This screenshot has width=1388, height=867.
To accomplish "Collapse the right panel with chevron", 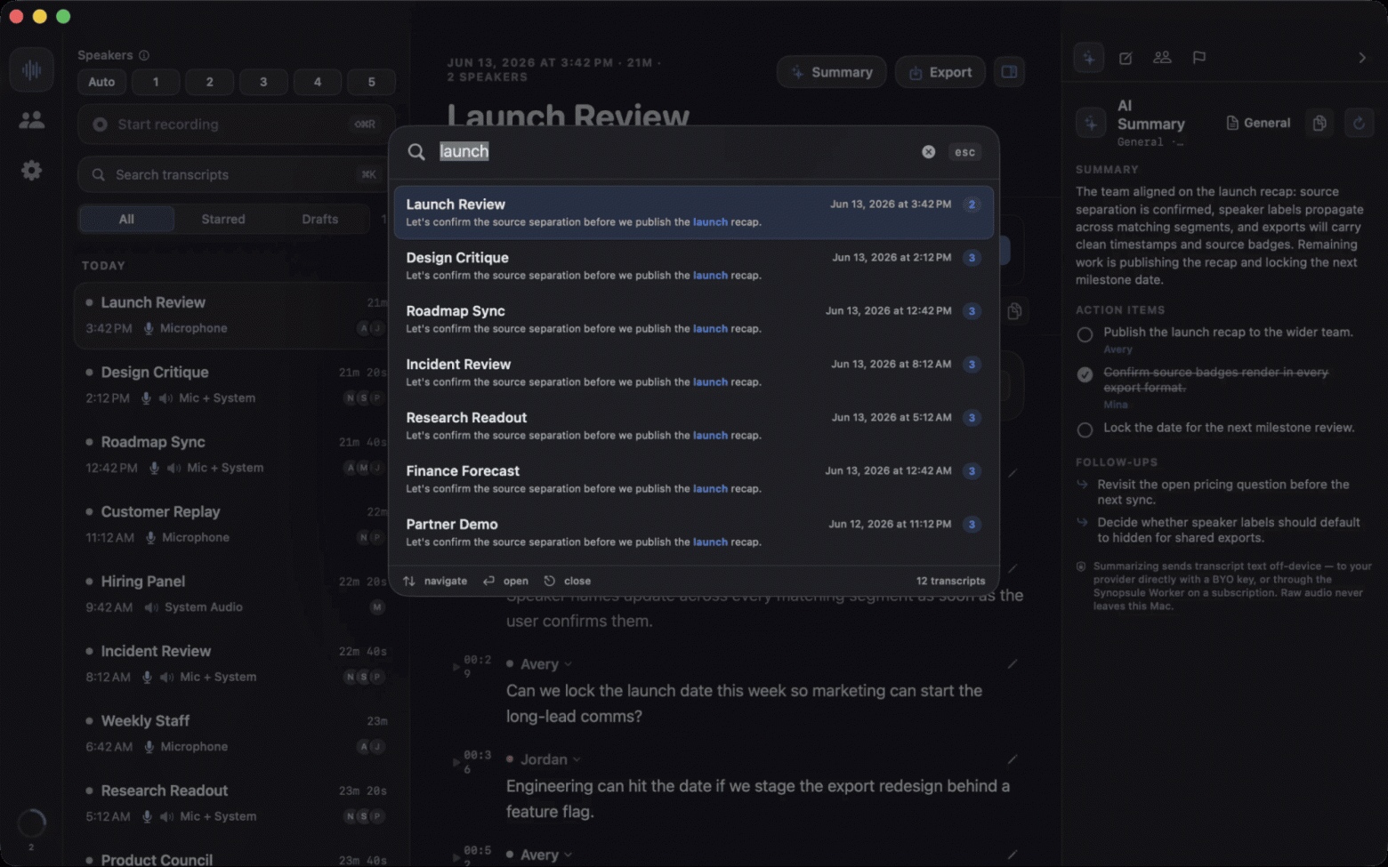I will pos(1362,58).
